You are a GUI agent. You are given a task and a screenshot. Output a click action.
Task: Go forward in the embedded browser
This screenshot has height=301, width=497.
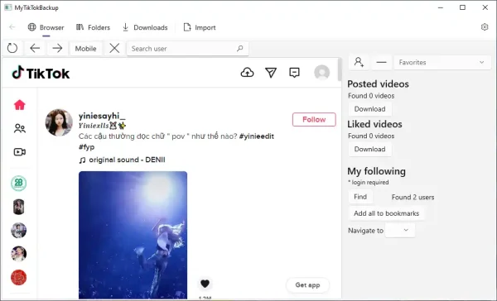click(x=57, y=49)
